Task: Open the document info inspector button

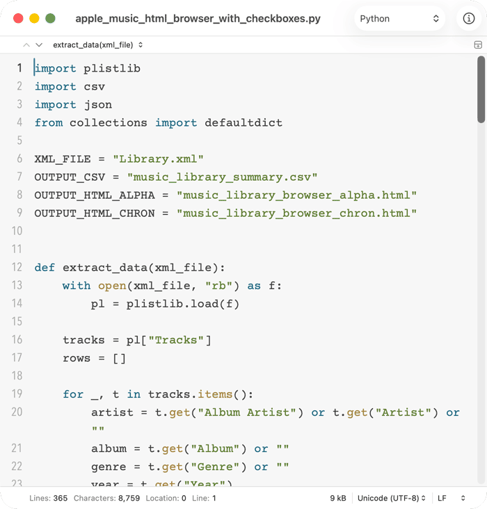Action: point(468,19)
